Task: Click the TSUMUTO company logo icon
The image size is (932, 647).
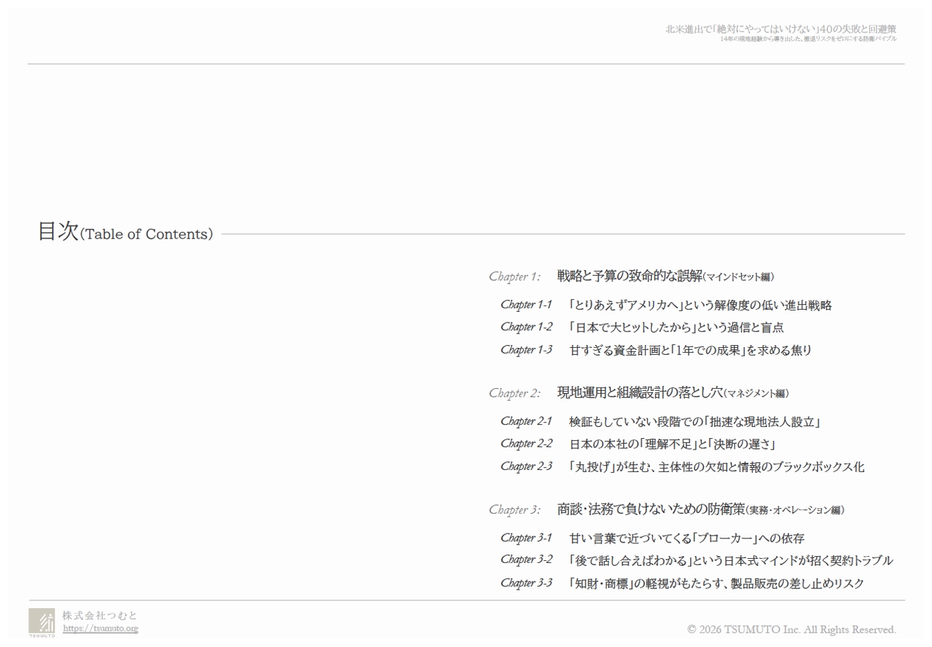Action: [42, 622]
